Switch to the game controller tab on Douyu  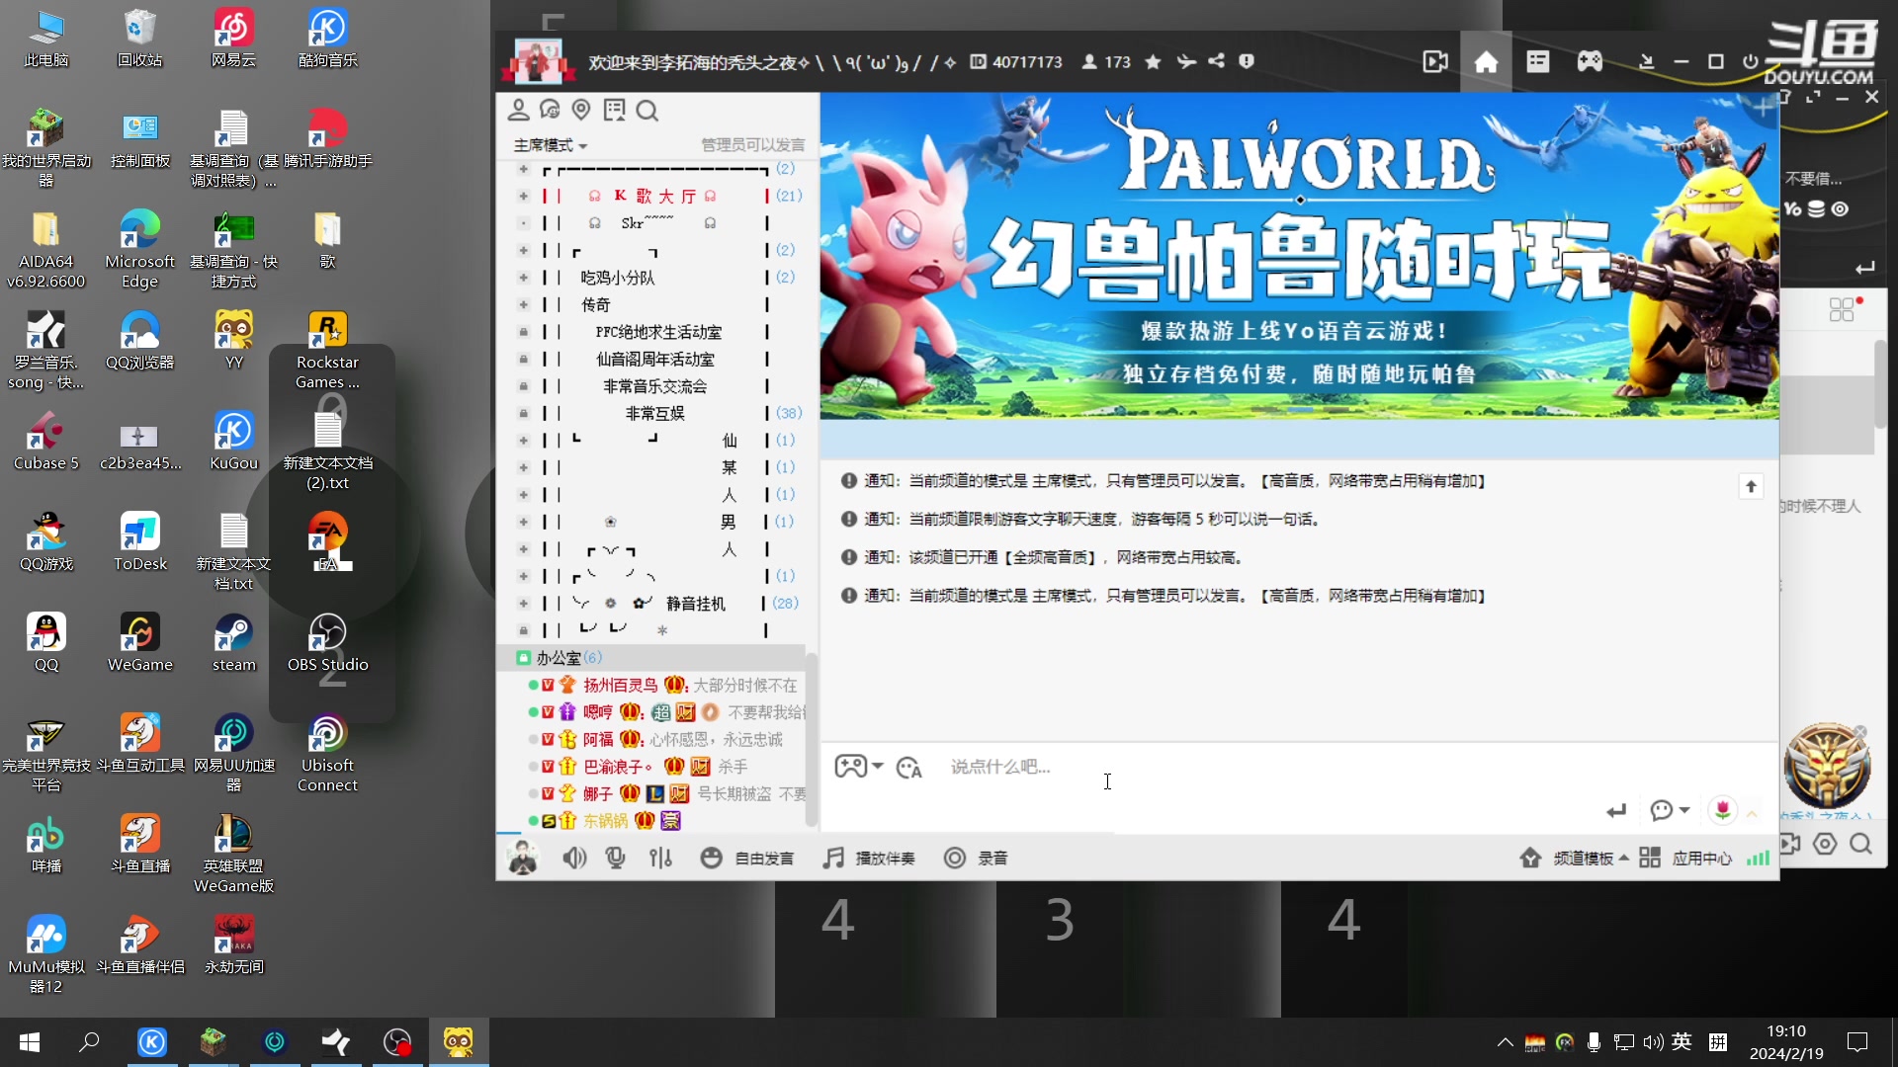click(1589, 61)
